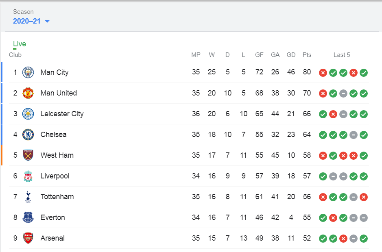
Task: Click the Tottenham club crest
Action: coord(28,197)
